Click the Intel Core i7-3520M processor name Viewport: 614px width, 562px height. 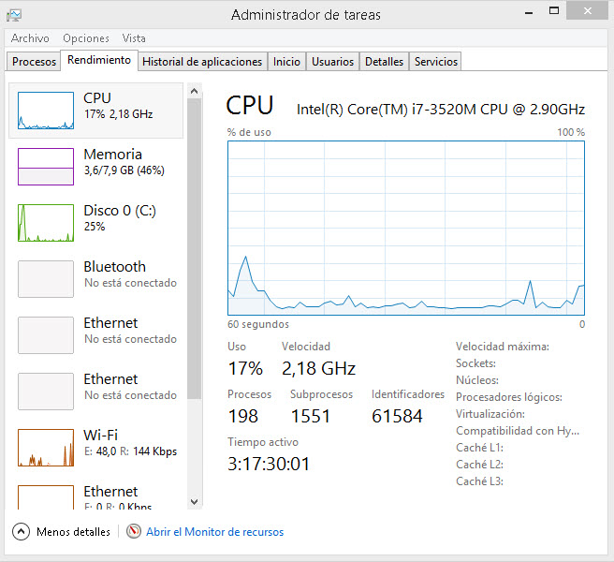pos(441,110)
